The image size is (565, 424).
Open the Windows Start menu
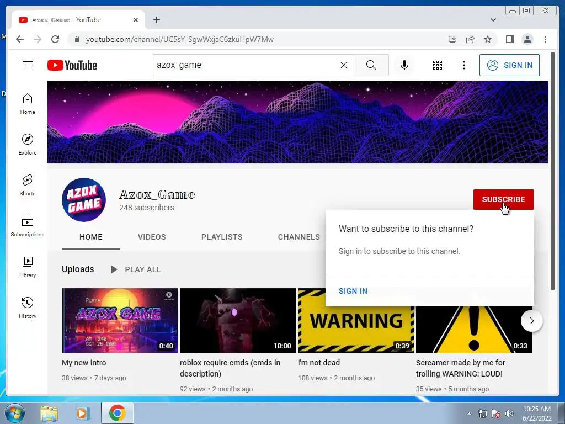(x=14, y=413)
